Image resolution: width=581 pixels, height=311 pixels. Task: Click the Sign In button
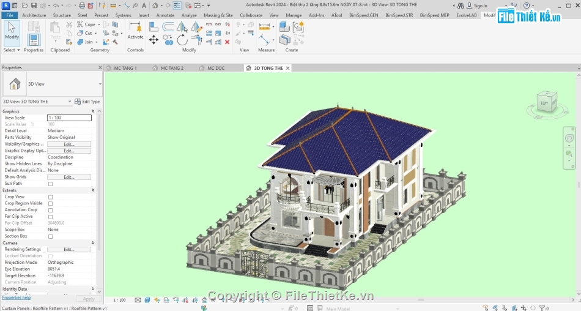click(477, 6)
